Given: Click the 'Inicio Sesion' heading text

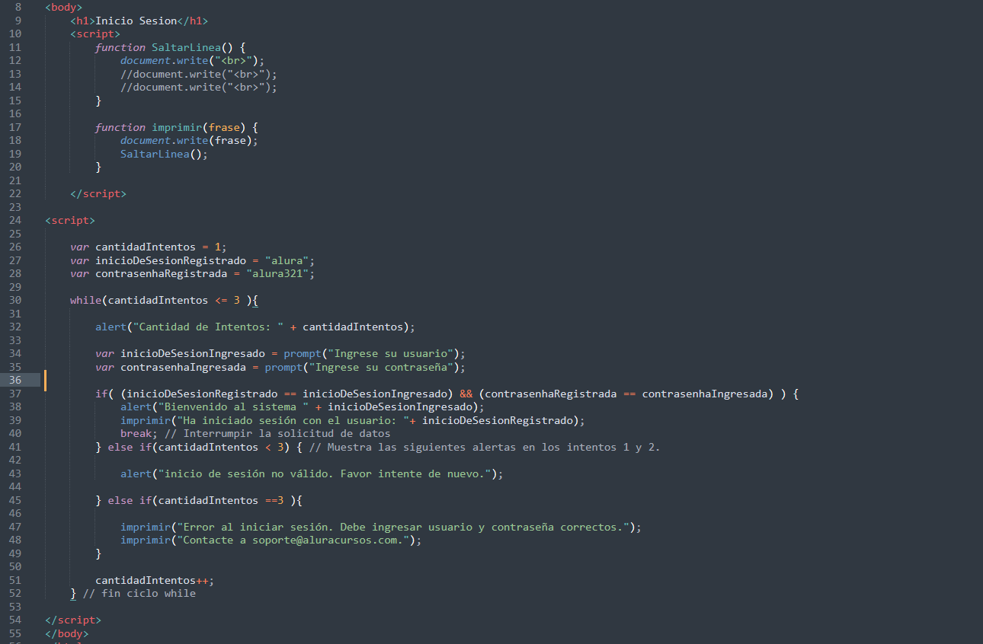Looking at the screenshot, I should point(136,21).
